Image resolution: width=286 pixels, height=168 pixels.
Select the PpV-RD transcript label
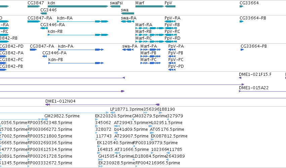click(x=172, y=38)
